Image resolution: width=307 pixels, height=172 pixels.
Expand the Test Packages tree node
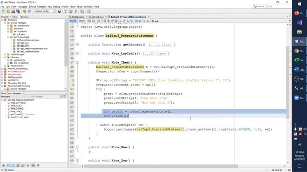click(5, 54)
